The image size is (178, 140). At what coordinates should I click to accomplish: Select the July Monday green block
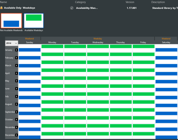tap(52, 94)
